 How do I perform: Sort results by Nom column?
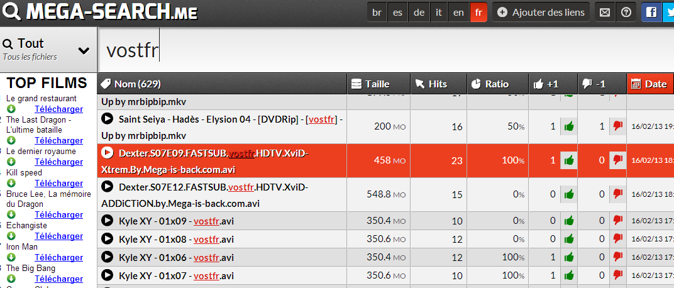coord(222,84)
